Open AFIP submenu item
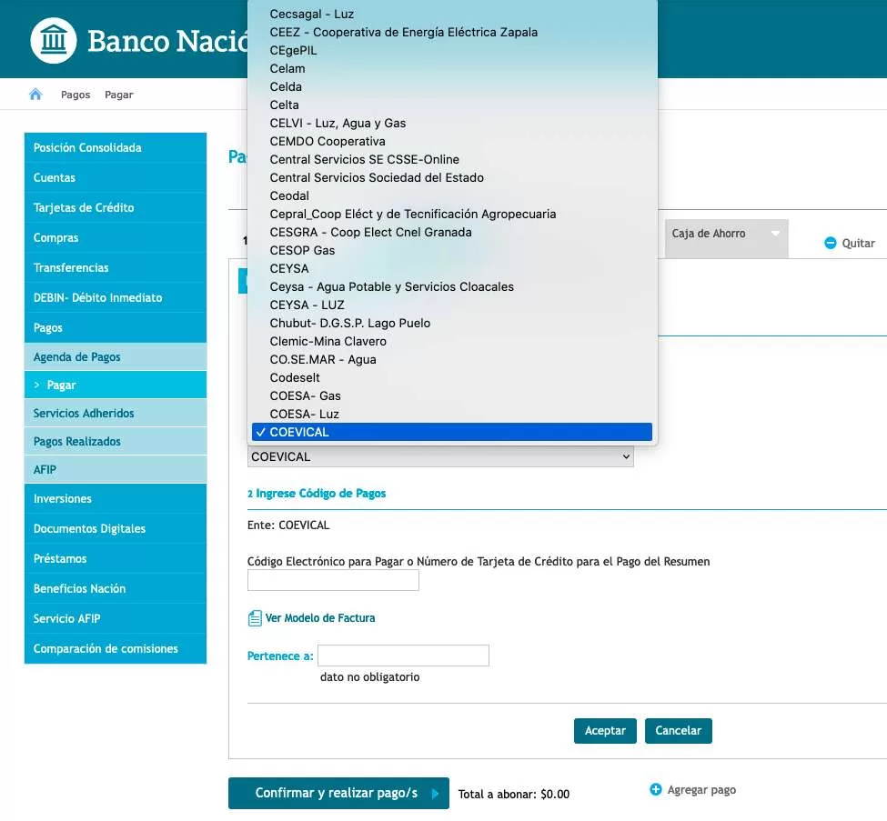887x821 pixels. coord(116,470)
